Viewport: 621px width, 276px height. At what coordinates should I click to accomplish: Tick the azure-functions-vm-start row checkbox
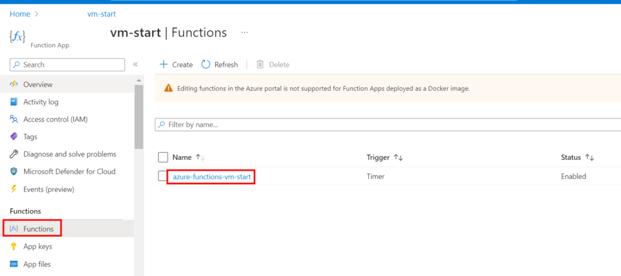162,176
